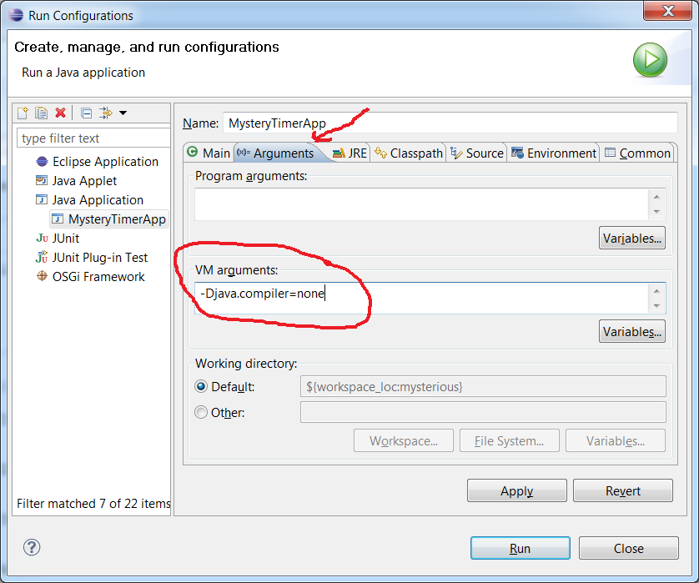Open the filter launch configurations icon
The height and width of the screenshot is (583, 699).
[106, 113]
